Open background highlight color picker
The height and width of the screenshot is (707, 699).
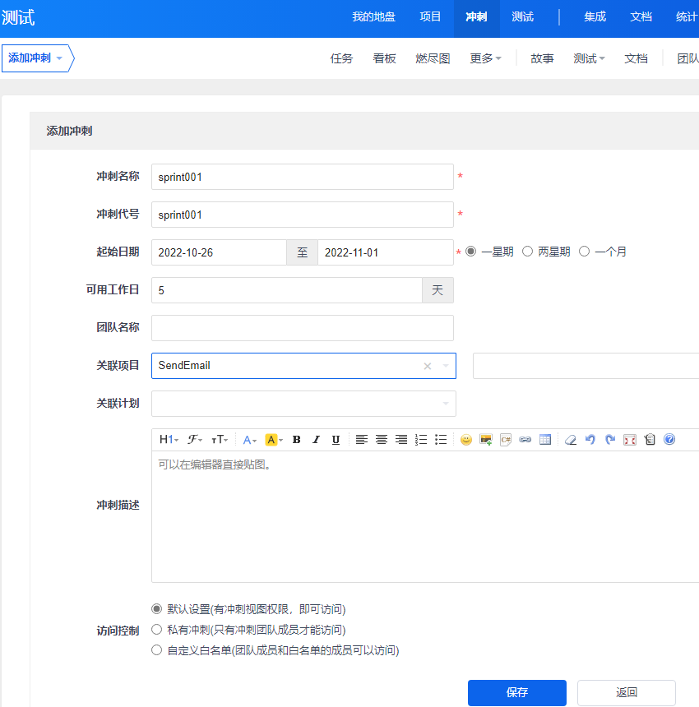[x=274, y=440]
